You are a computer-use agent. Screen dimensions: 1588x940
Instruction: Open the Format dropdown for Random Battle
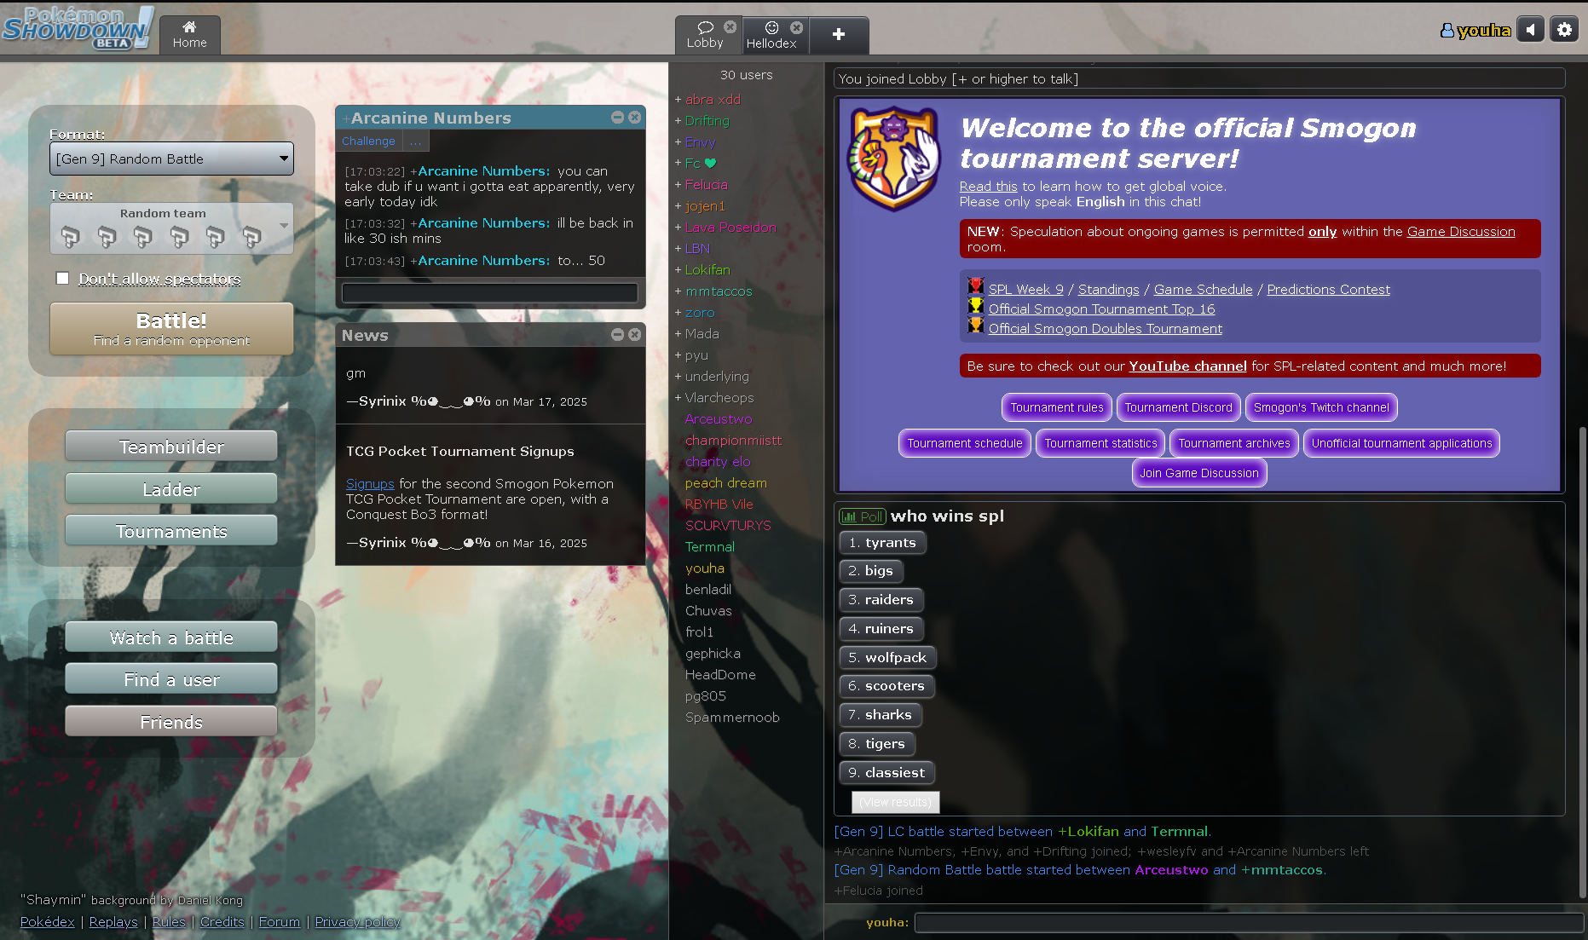[171, 159]
